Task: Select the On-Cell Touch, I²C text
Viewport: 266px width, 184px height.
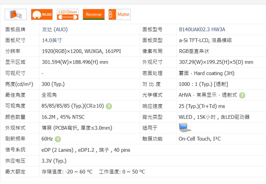Action: click(200, 139)
